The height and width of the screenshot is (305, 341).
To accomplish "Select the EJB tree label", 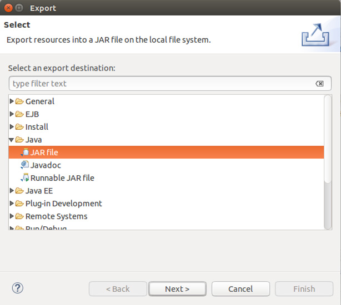I will (x=32, y=114).
